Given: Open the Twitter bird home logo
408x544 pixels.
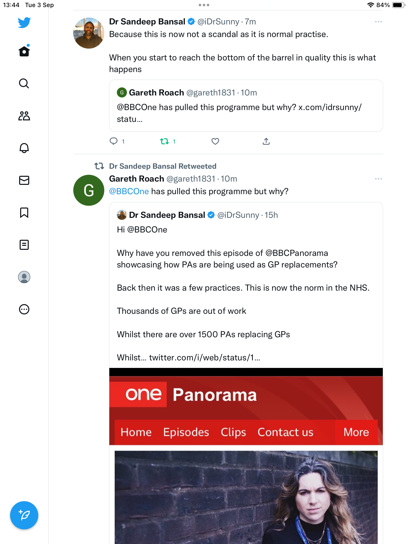Looking at the screenshot, I should [24, 23].
